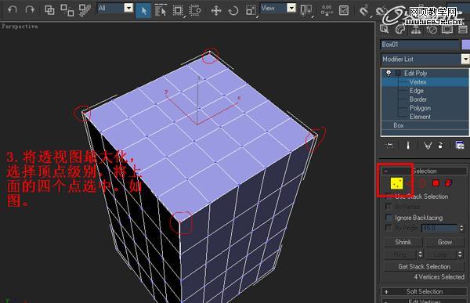Click the red Polygon selection icon
This screenshot has width=470, height=303.
(x=436, y=183)
